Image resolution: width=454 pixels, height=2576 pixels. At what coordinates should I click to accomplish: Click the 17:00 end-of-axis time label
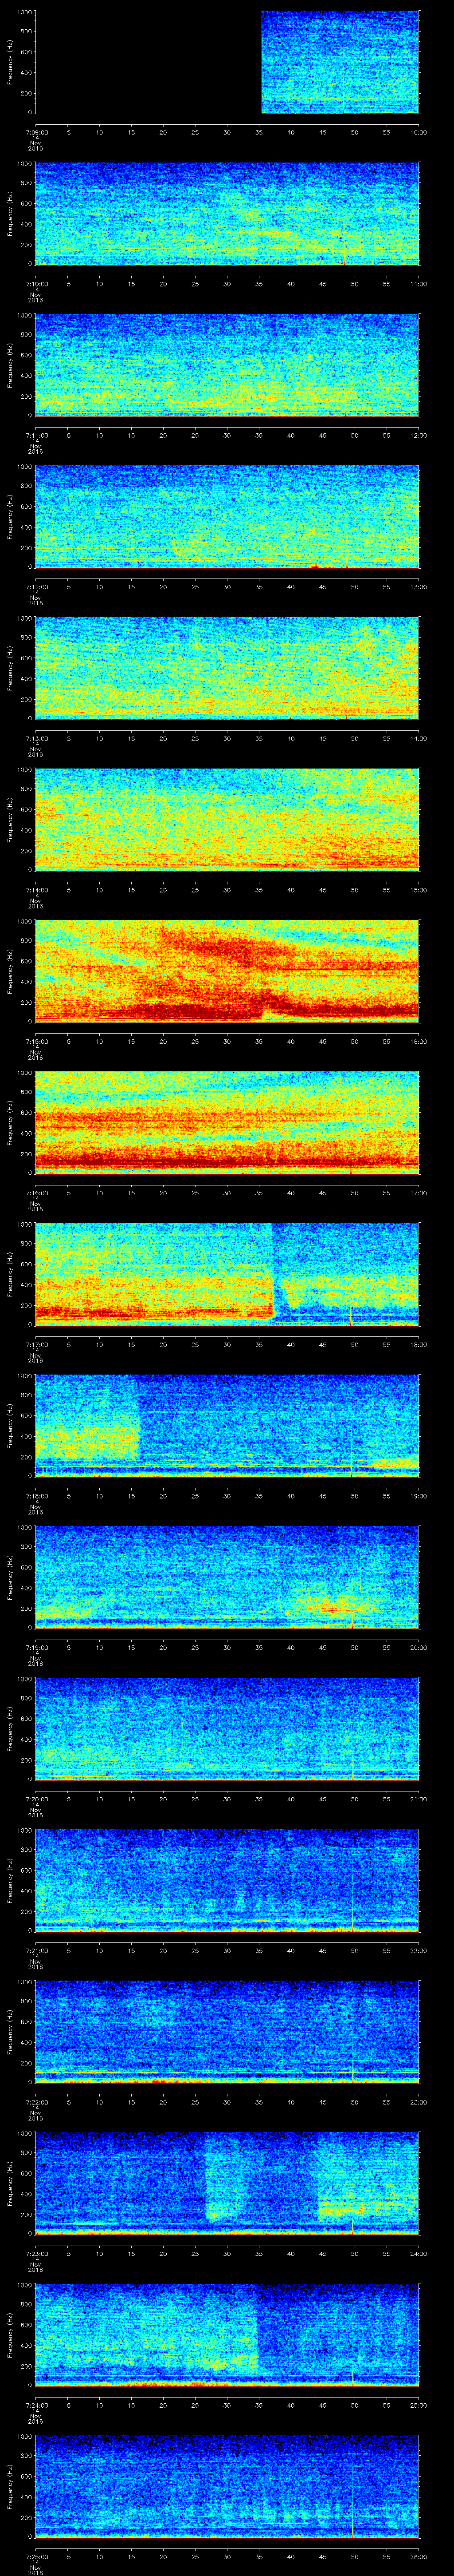click(419, 1193)
